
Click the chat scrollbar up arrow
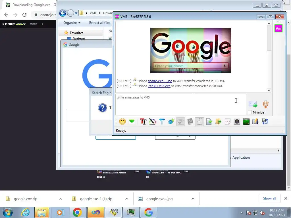pyautogui.click(x=269, y=23)
